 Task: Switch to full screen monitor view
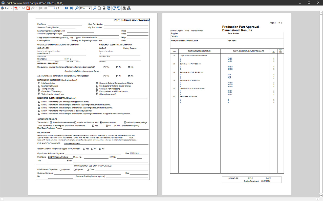tap(109, 8)
